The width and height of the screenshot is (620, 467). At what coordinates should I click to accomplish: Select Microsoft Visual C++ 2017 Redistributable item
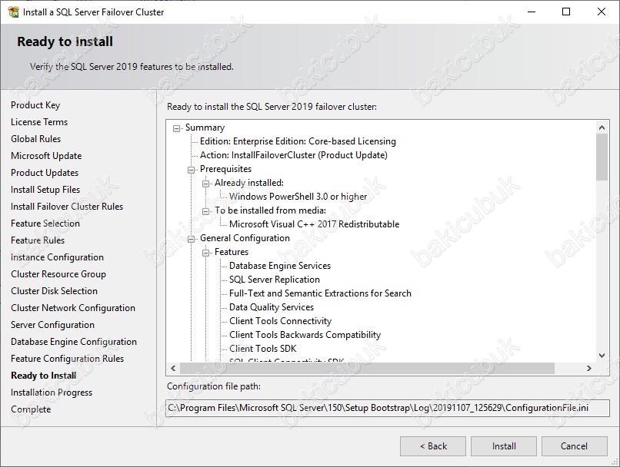[314, 224]
